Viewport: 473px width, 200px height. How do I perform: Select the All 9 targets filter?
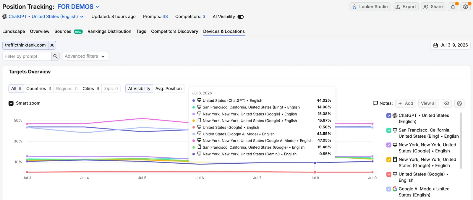coord(16,89)
